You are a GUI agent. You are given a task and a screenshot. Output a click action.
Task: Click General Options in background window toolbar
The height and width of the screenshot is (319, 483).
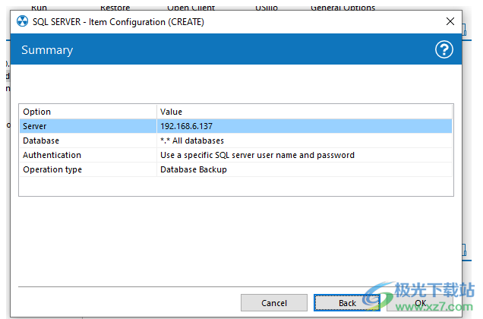point(343,7)
